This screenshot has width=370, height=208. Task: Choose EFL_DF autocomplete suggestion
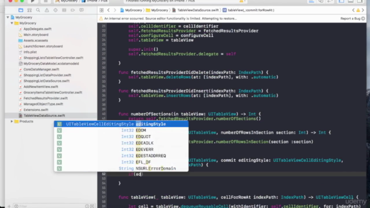[121, 162]
